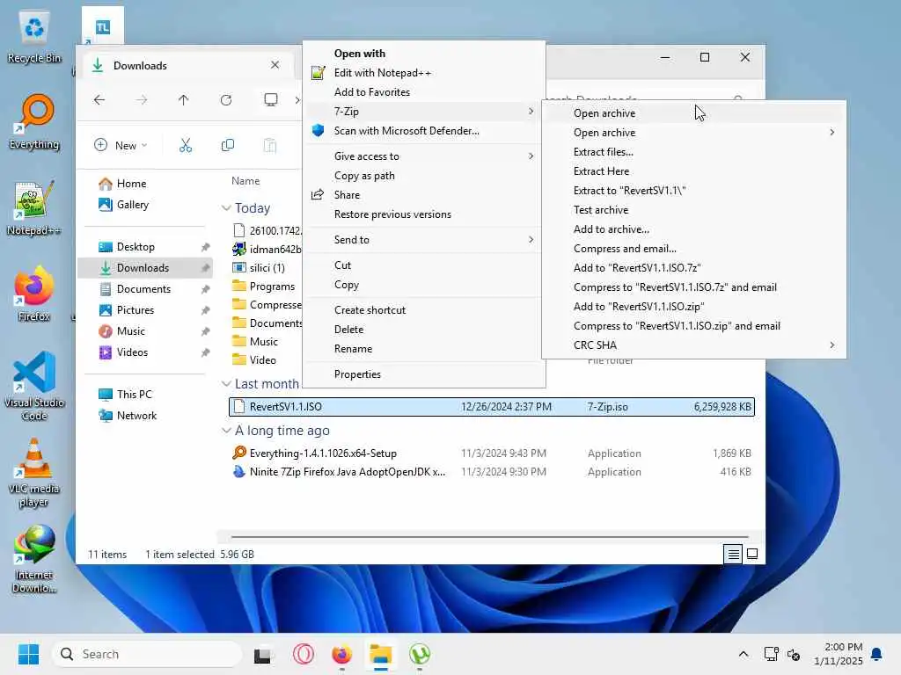Launch Firefox from the desktop shortcut
This screenshot has height=675, width=901.
pos(34,294)
